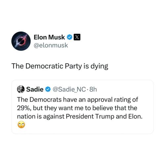The height and width of the screenshot is (165, 165).
Task: Go to the @Sadie_NC handle
Action: 69,89
